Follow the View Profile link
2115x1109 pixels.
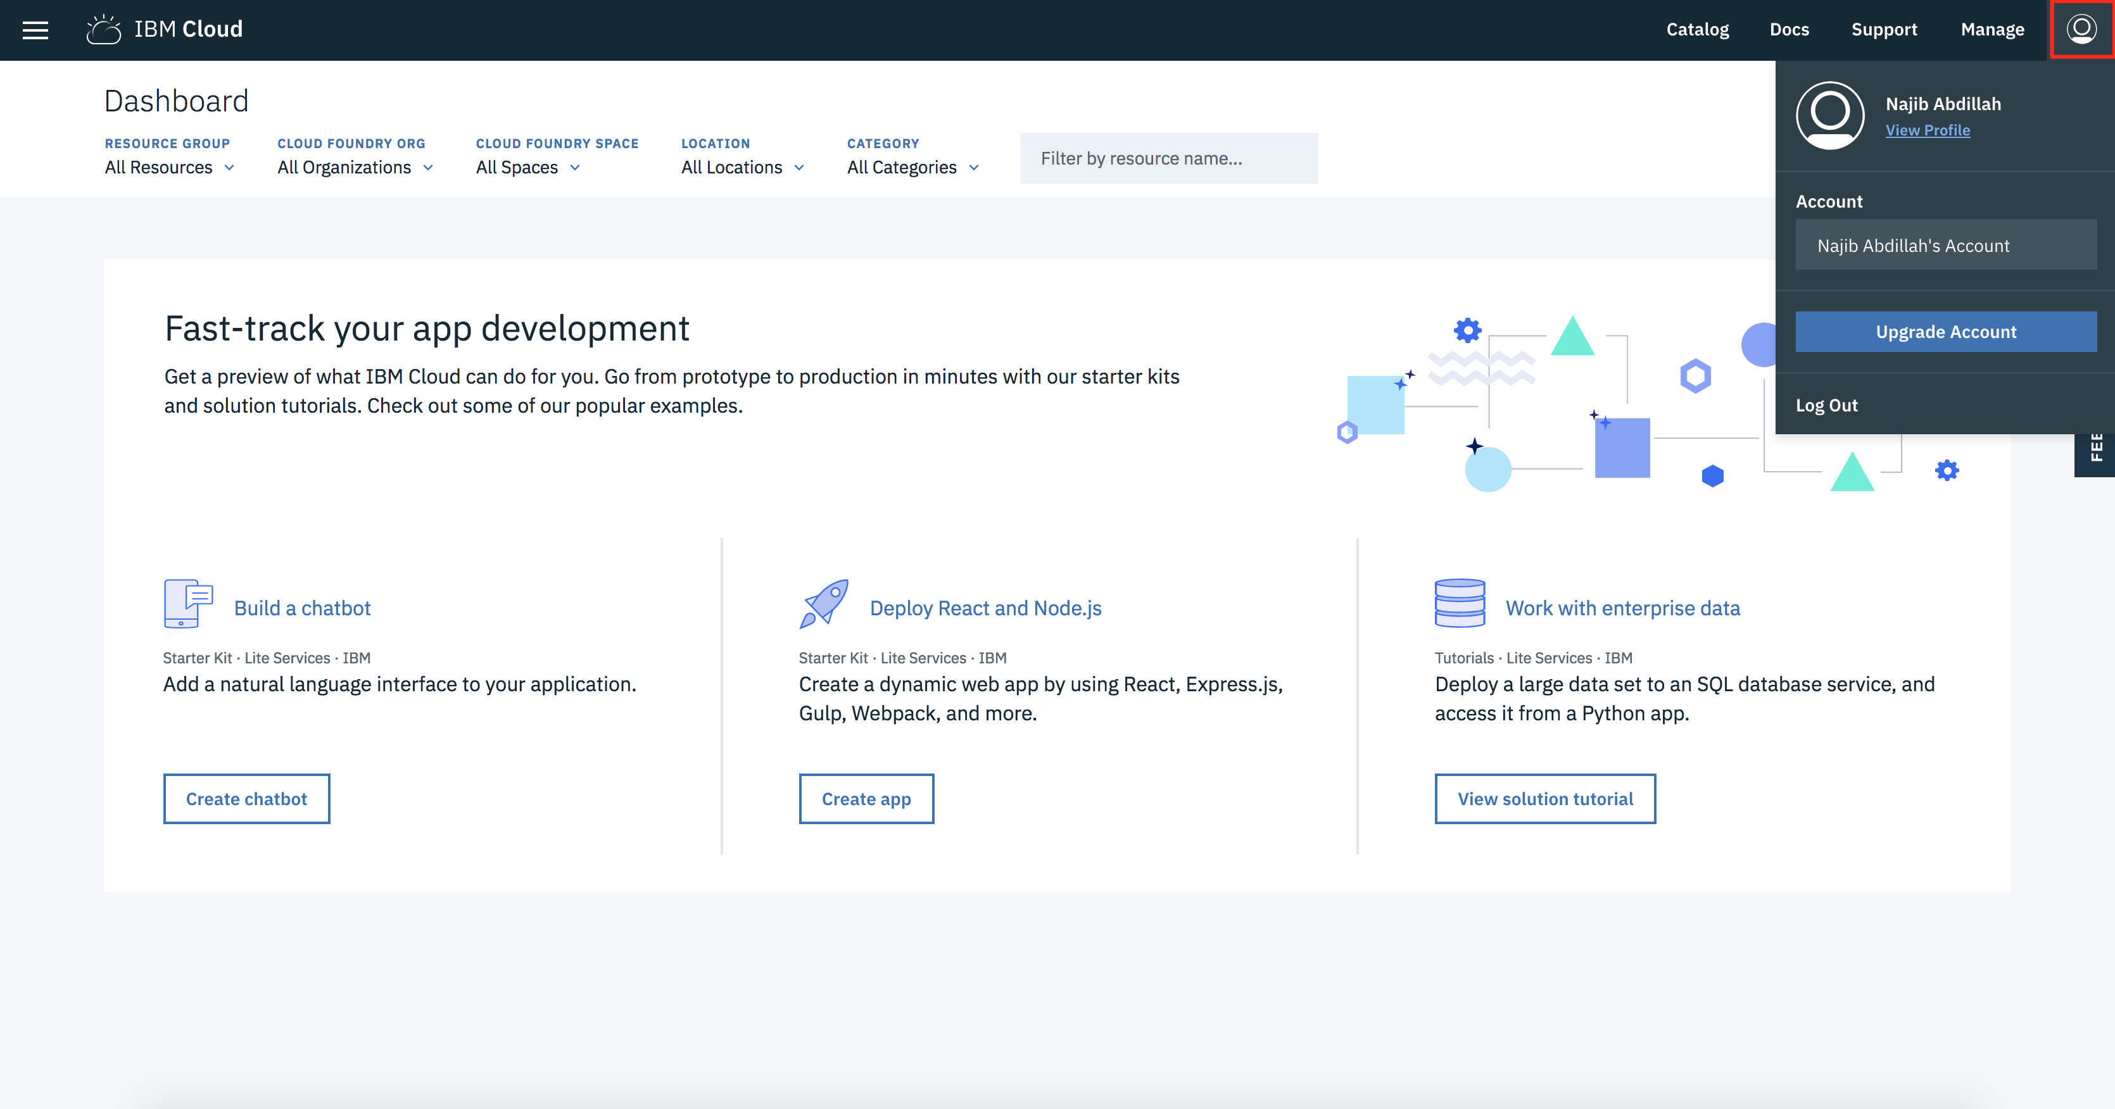pyautogui.click(x=1928, y=130)
